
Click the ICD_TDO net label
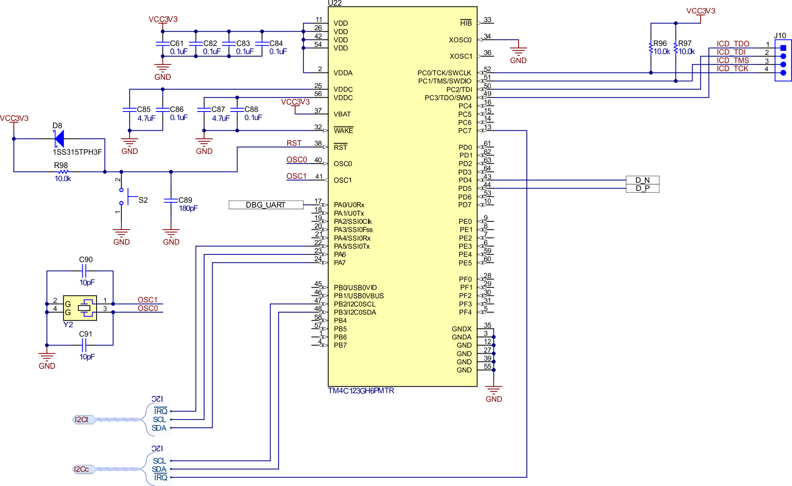click(x=733, y=44)
